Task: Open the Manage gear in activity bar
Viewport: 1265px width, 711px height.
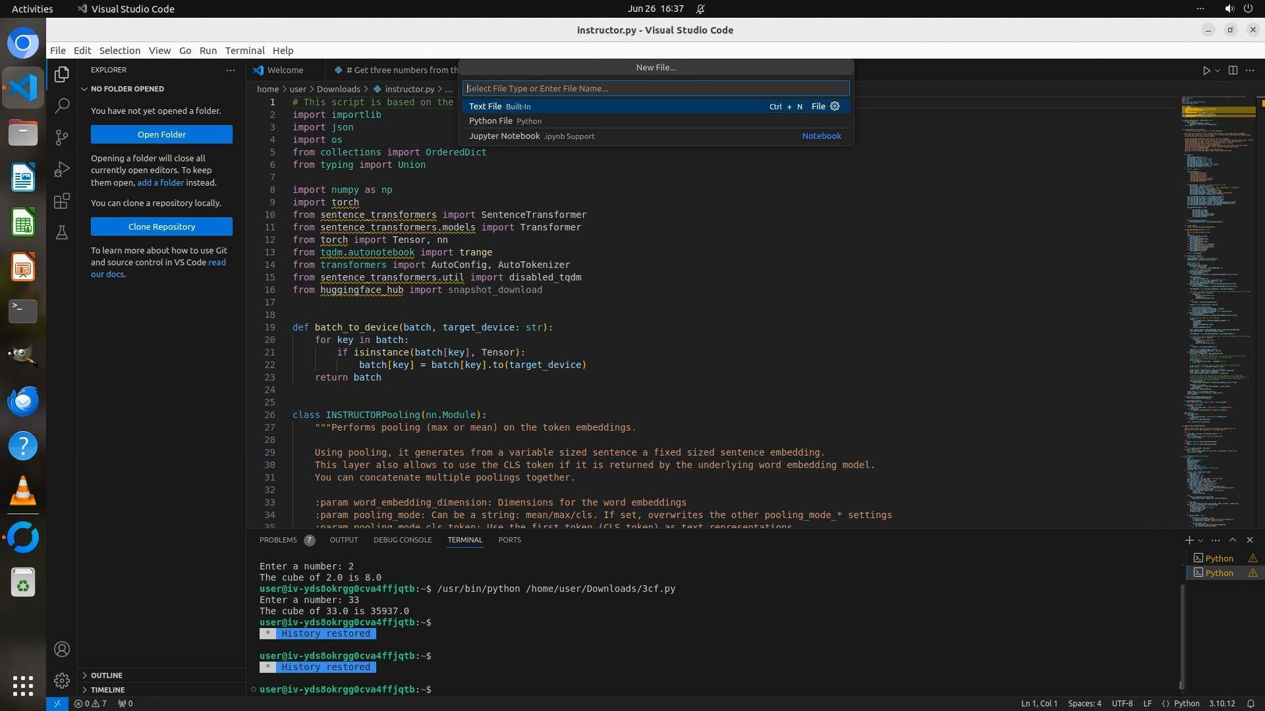Action: click(x=62, y=680)
